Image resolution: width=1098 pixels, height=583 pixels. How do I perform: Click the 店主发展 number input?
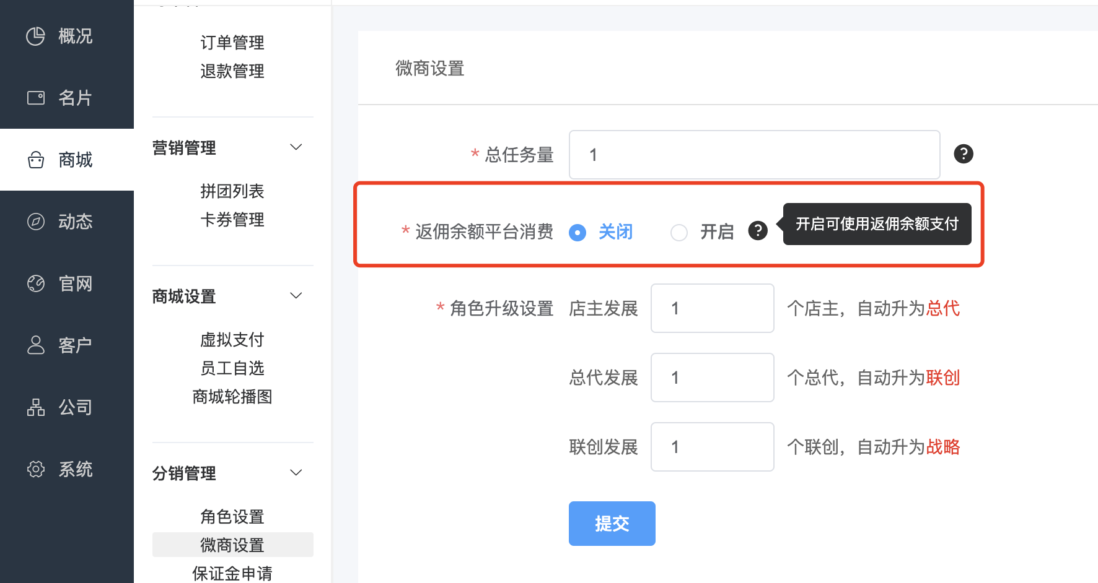coord(713,308)
